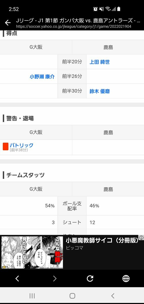Screen dimensions: 144x304
Task: Tap the ボール支配率 stat label
Action: 72,206
